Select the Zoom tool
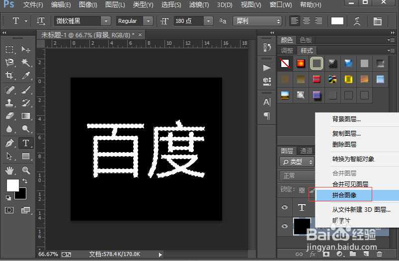The width and height of the screenshot is (399, 261). (x=26, y=171)
